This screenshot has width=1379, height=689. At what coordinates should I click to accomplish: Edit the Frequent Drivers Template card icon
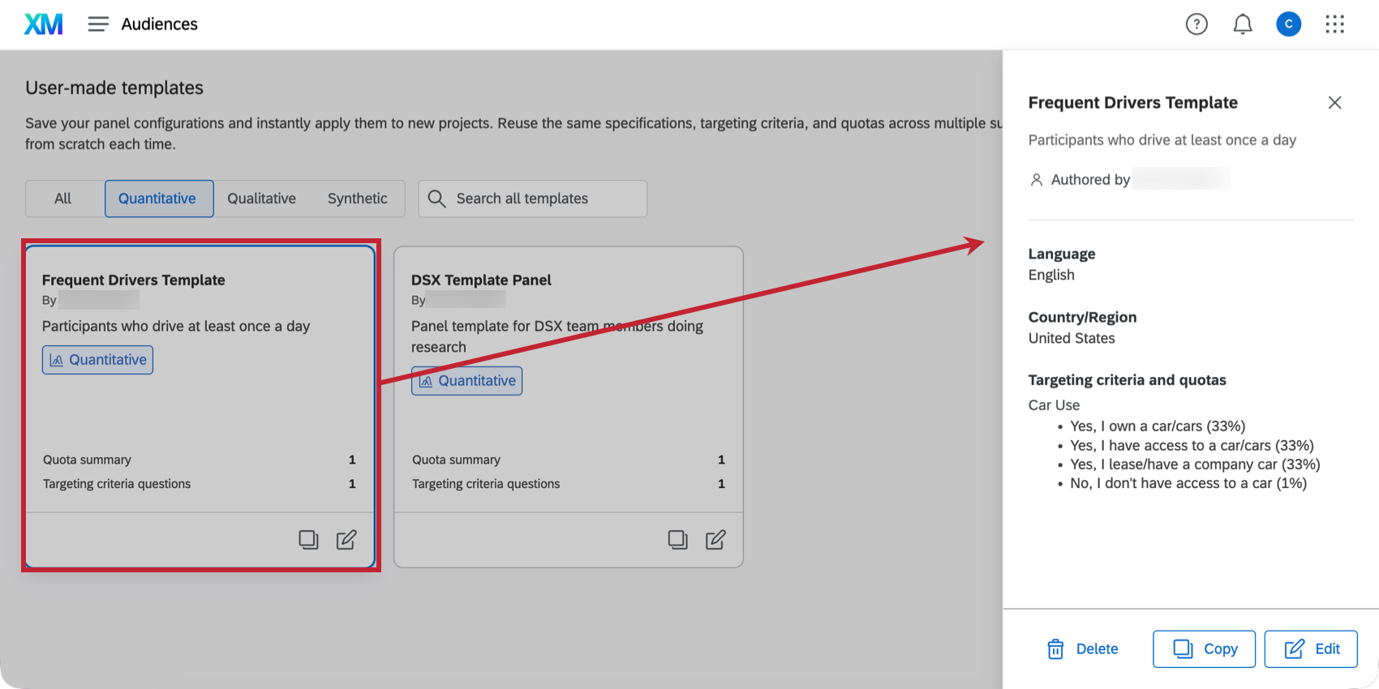346,540
